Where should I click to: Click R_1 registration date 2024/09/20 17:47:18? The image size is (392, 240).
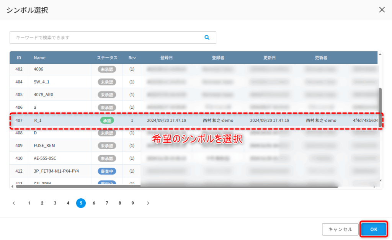pyautogui.click(x=167, y=120)
